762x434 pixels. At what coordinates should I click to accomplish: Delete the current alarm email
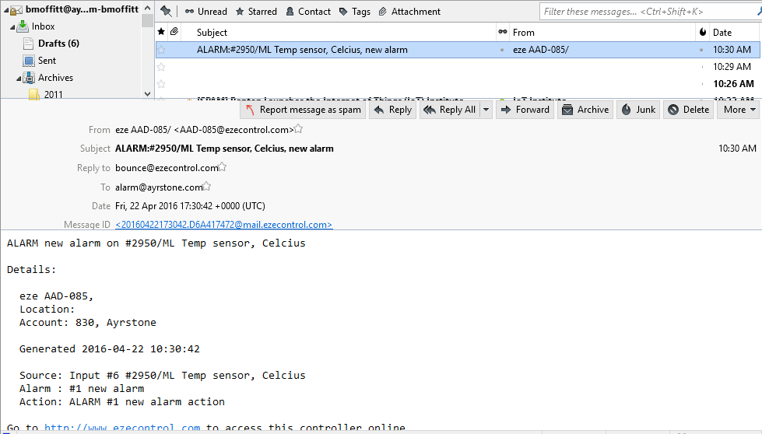click(x=688, y=110)
